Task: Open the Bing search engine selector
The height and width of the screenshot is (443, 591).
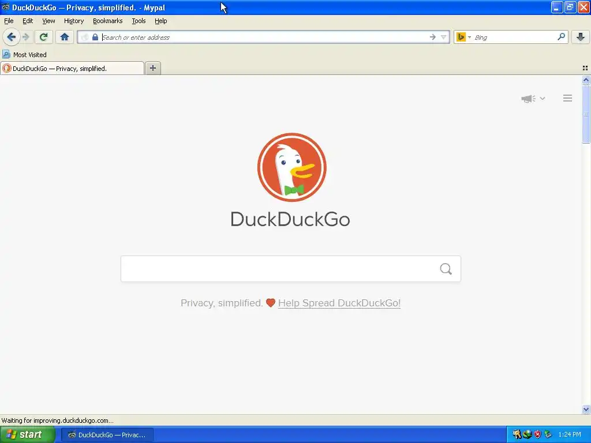Action: point(463,37)
